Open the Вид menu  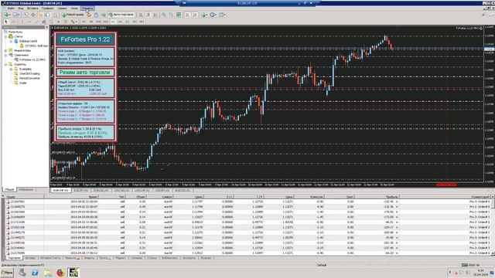coord(21,8)
